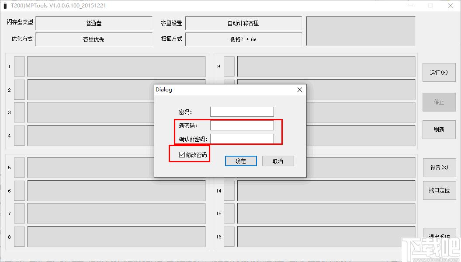This screenshot has width=461, height=262.
Task: Click the port 1 progress bar
Action: click(x=117, y=66)
